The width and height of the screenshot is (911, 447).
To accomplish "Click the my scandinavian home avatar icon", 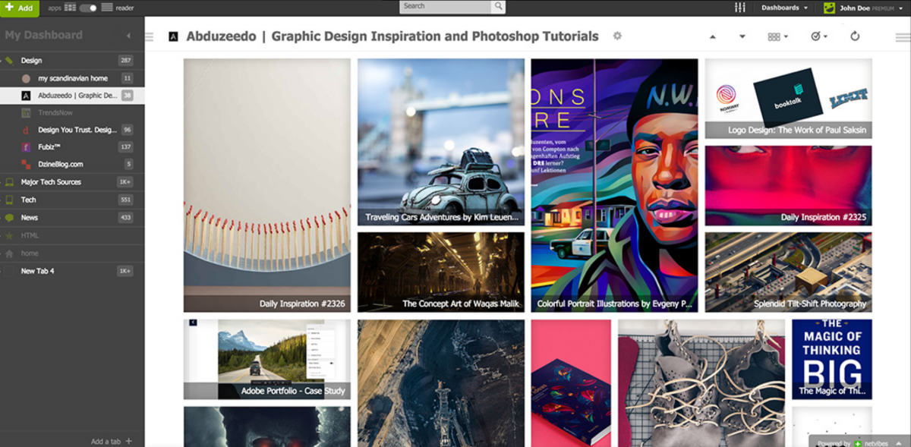I will coord(26,78).
